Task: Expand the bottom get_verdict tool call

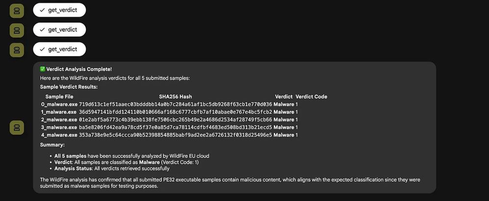Action: click(x=59, y=49)
